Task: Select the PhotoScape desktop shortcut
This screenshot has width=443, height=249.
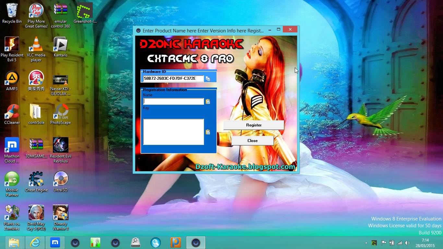Action: pyautogui.click(x=61, y=114)
